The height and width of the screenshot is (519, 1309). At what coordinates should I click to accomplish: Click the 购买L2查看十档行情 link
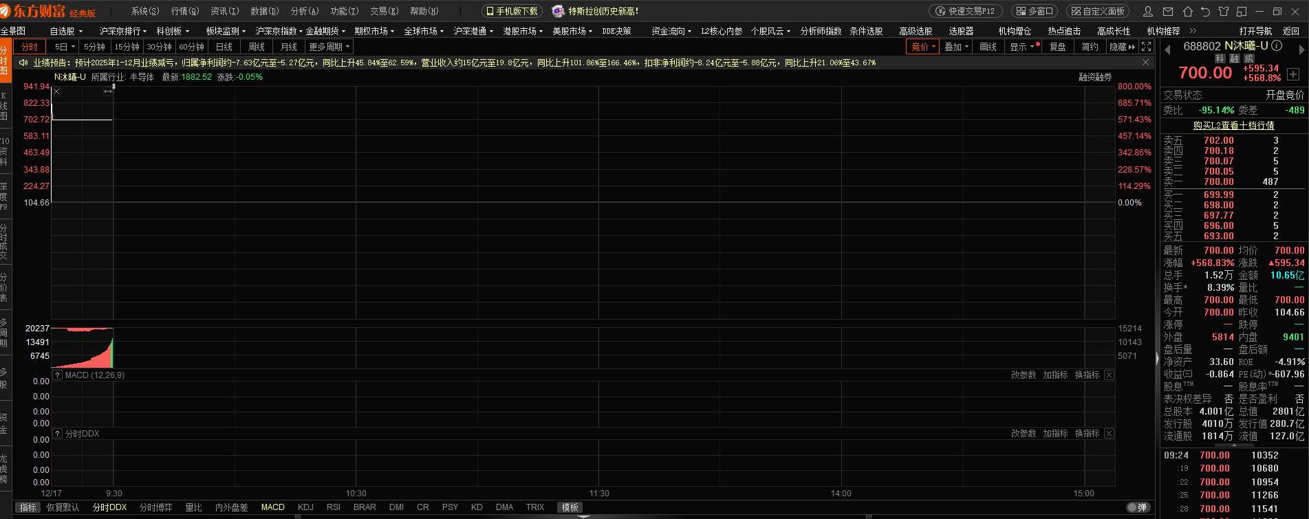[x=1233, y=125]
